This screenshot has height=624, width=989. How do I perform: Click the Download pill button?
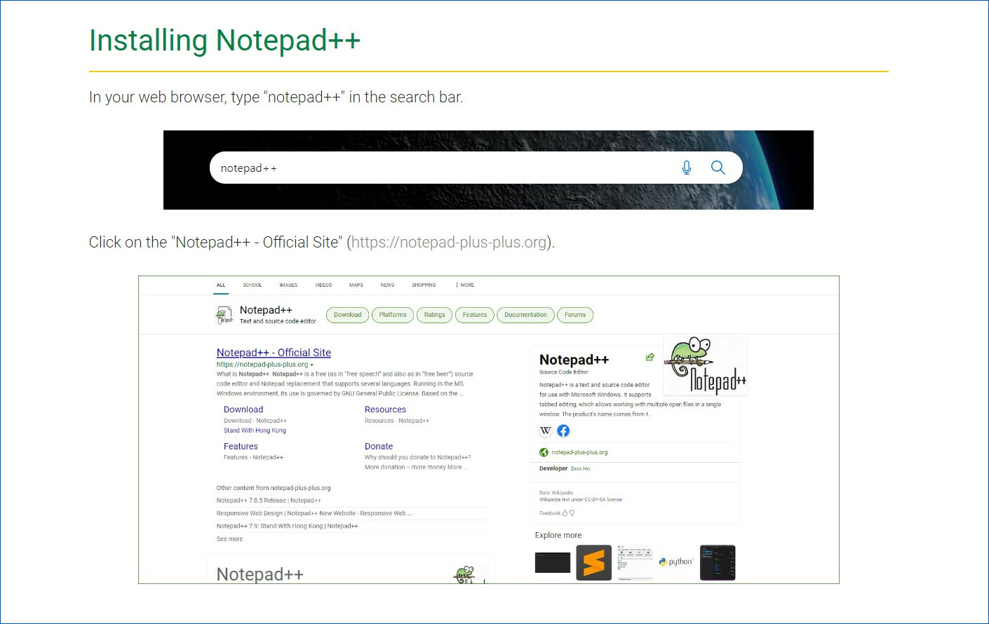tap(347, 315)
